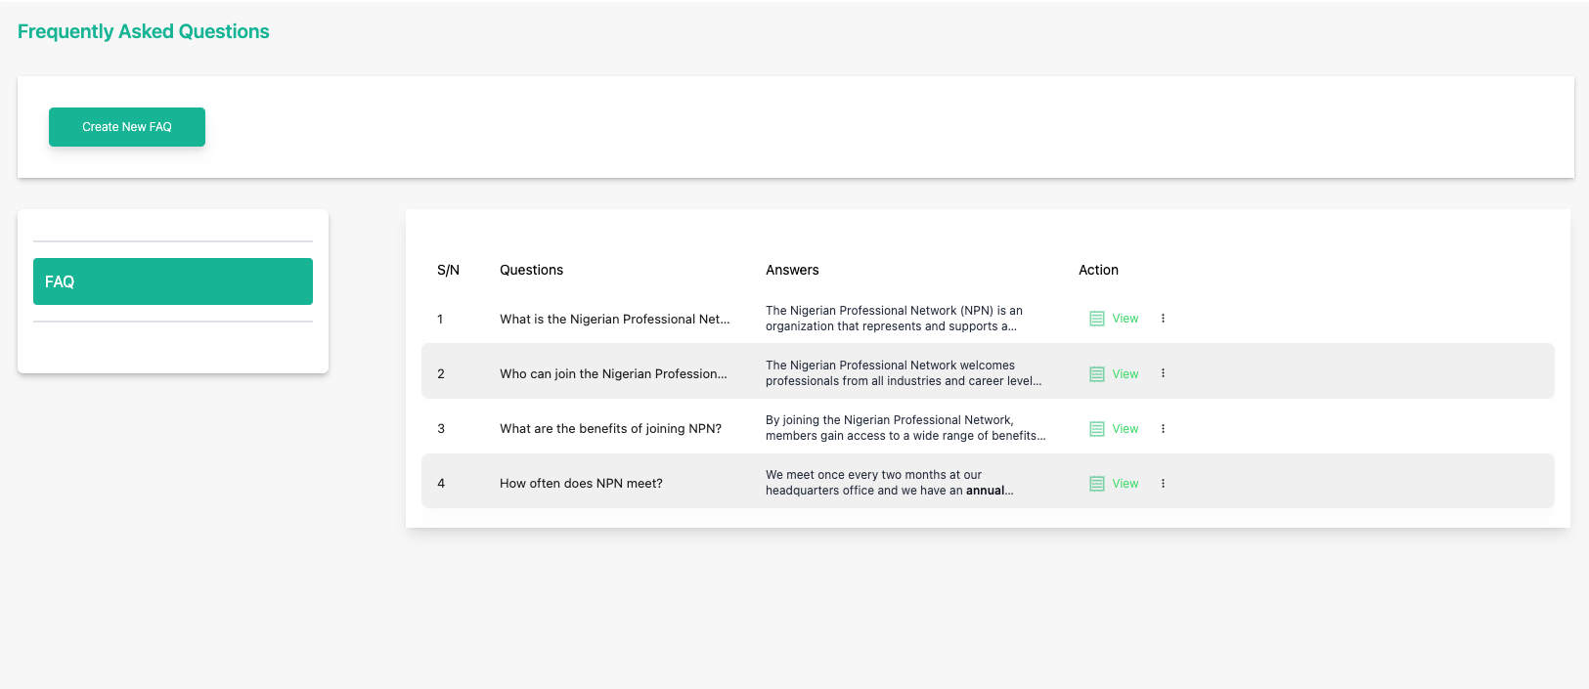Click the S/N column header

click(x=448, y=270)
